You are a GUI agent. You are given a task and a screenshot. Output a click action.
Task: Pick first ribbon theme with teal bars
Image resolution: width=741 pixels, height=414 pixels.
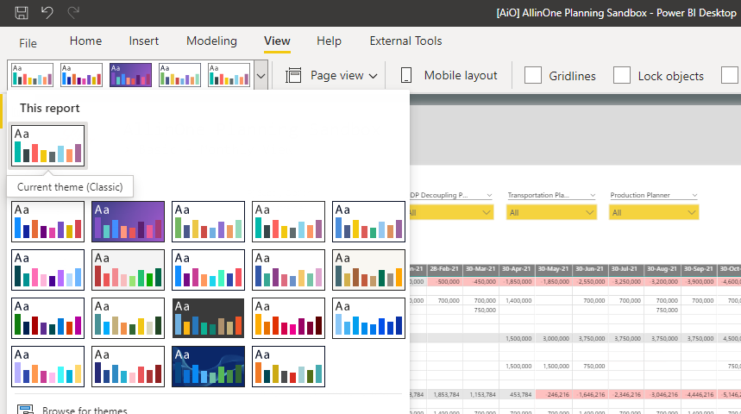pos(33,75)
